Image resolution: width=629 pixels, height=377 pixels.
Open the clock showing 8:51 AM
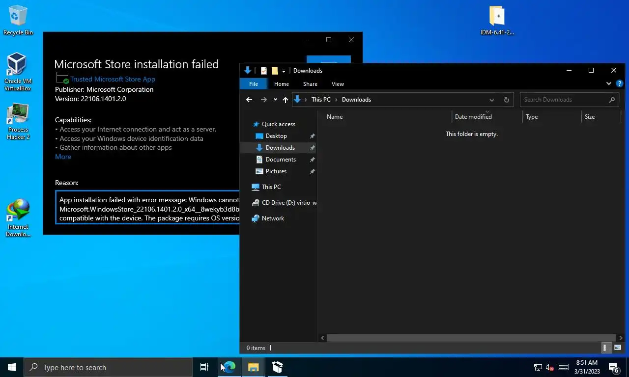point(587,367)
